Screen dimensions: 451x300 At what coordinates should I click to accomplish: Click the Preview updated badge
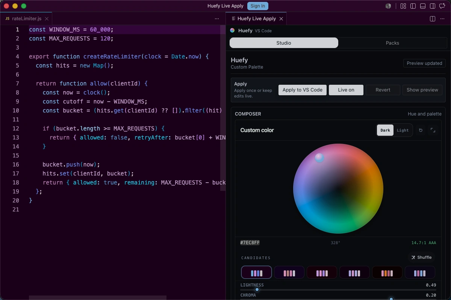coord(424,63)
